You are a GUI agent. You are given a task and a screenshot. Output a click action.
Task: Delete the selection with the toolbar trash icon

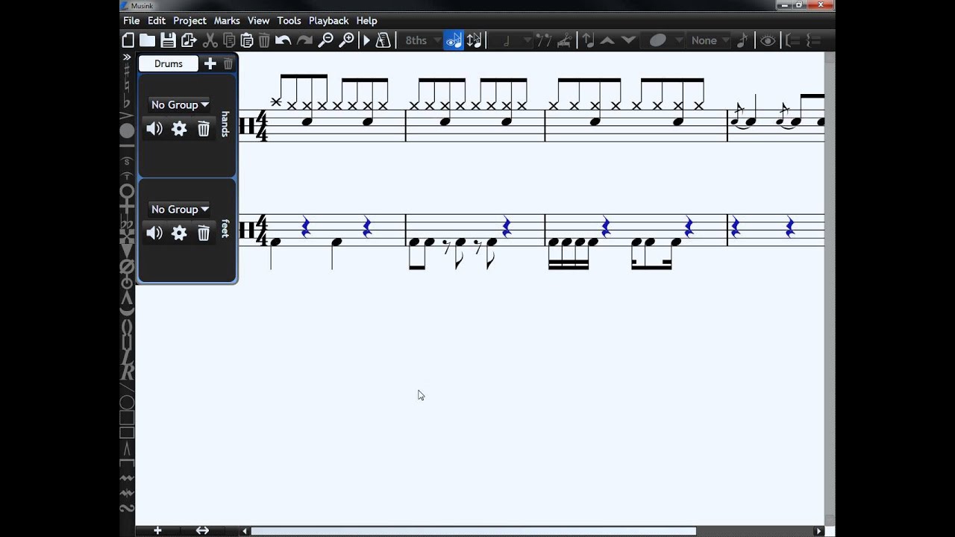click(x=263, y=40)
